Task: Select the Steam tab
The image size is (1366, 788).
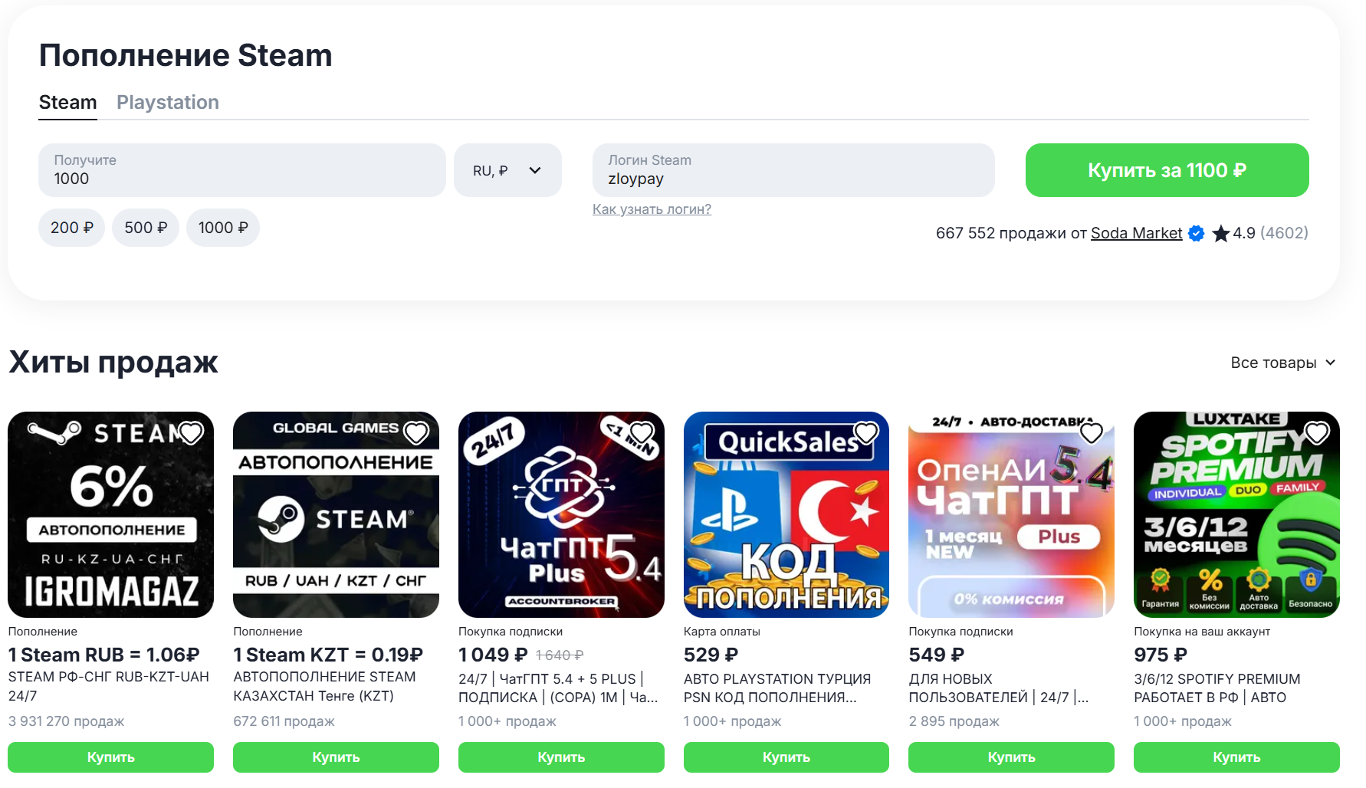Action: 67,102
